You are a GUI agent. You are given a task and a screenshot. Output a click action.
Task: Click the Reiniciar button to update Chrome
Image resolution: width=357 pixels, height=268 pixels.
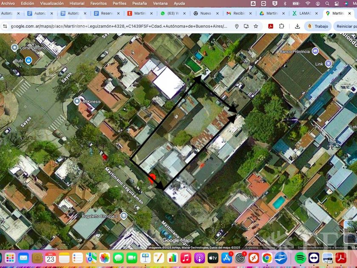345,26
